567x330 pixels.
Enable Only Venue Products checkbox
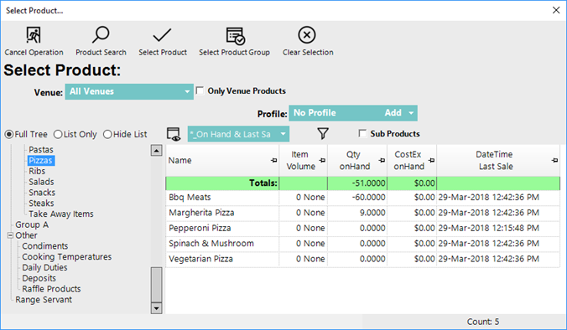point(200,90)
